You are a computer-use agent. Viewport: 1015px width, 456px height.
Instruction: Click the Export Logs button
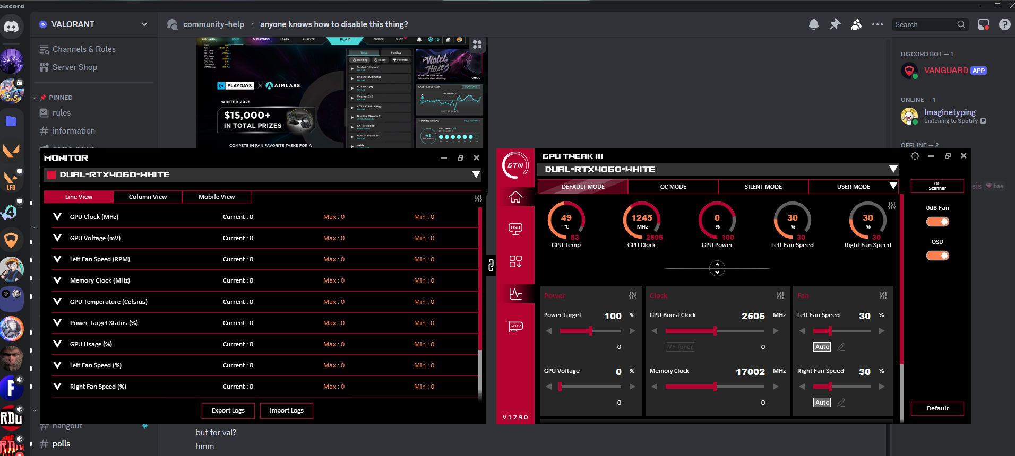[x=228, y=410]
